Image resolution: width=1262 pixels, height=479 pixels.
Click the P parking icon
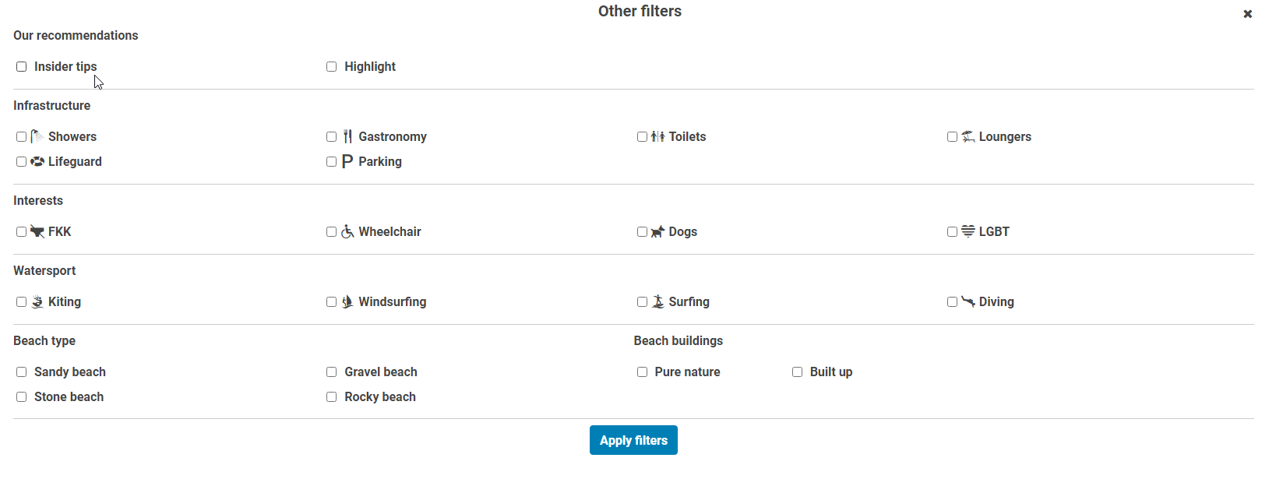(x=347, y=161)
